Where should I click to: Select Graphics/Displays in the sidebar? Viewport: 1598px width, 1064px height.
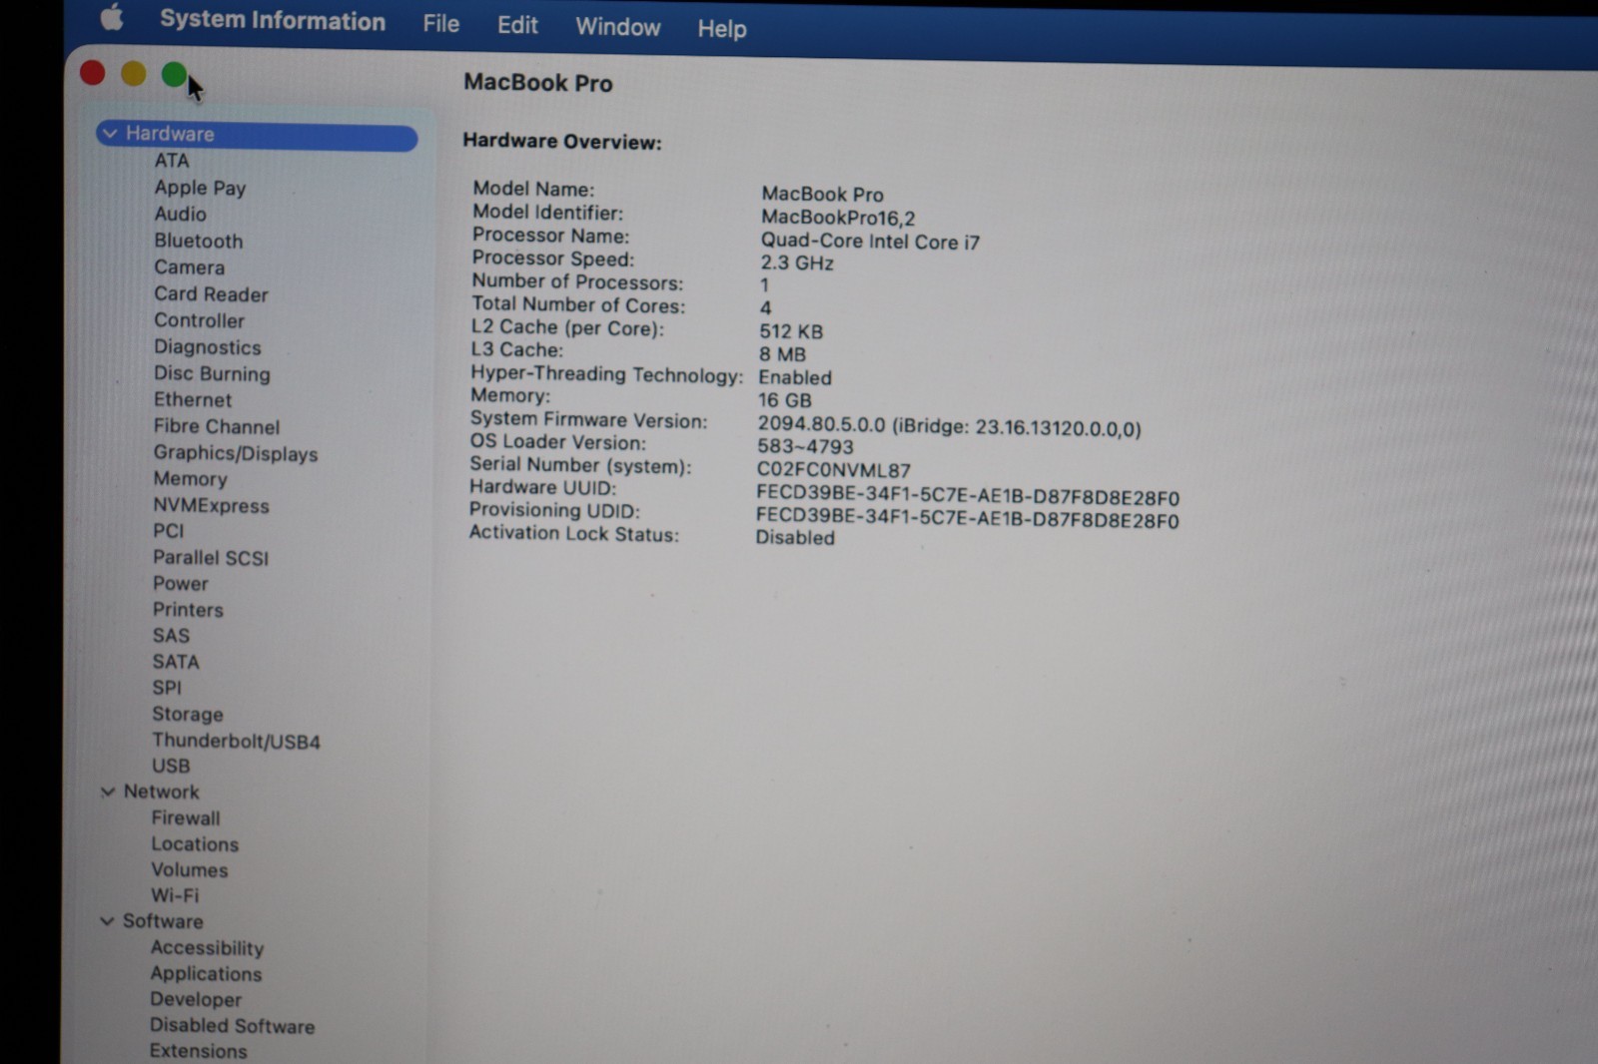[x=235, y=453]
